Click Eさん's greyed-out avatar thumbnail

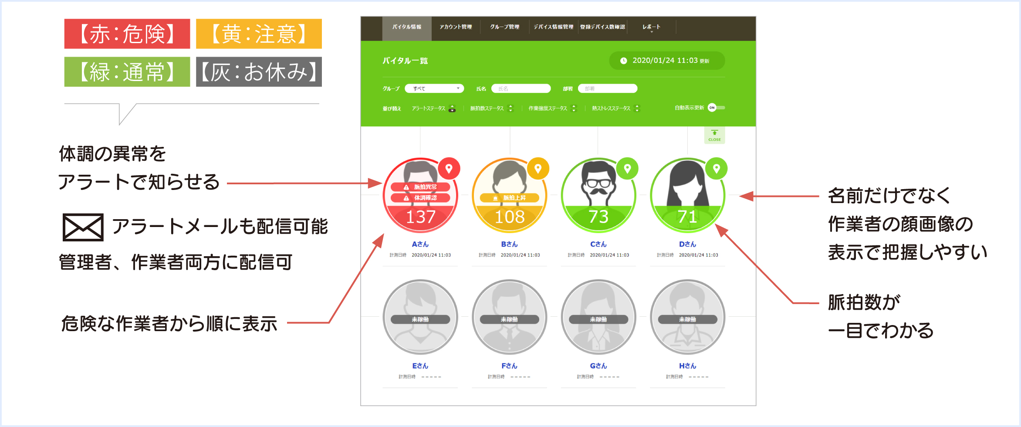click(420, 317)
